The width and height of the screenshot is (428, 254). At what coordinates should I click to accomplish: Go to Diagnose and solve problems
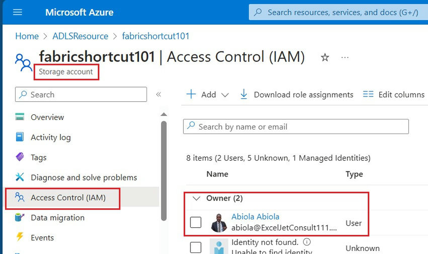point(84,177)
